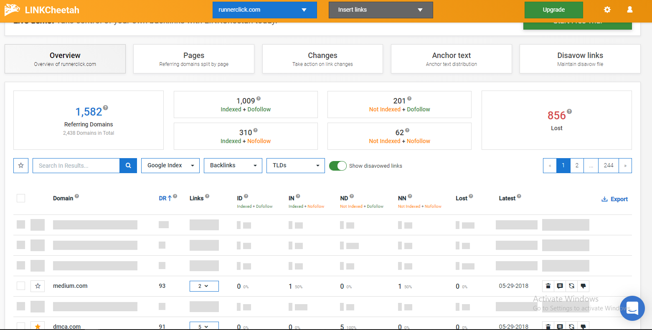The height and width of the screenshot is (330, 652).
Task: Go to last page 244
Action: point(609,166)
